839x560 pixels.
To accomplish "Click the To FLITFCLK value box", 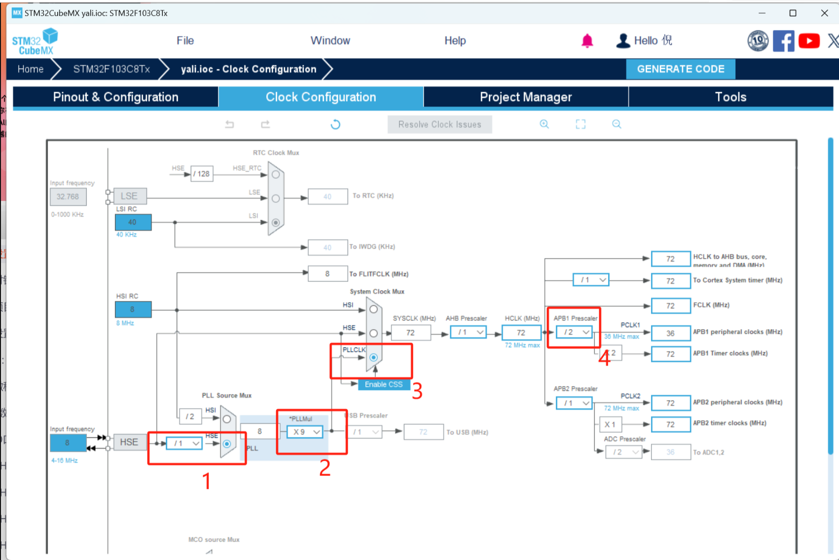I will 328,274.
